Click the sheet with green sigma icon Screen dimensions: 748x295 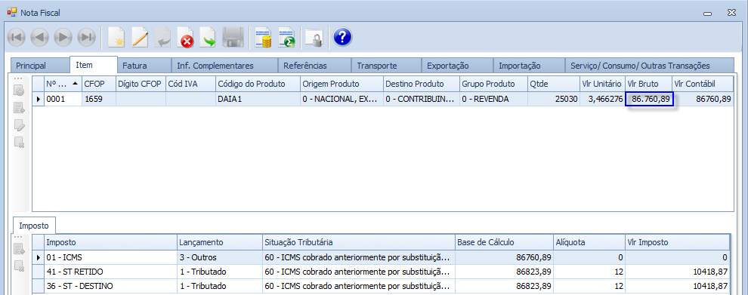coord(286,37)
